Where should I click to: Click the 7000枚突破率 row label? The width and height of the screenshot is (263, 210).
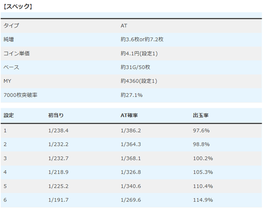(x=20, y=95)
